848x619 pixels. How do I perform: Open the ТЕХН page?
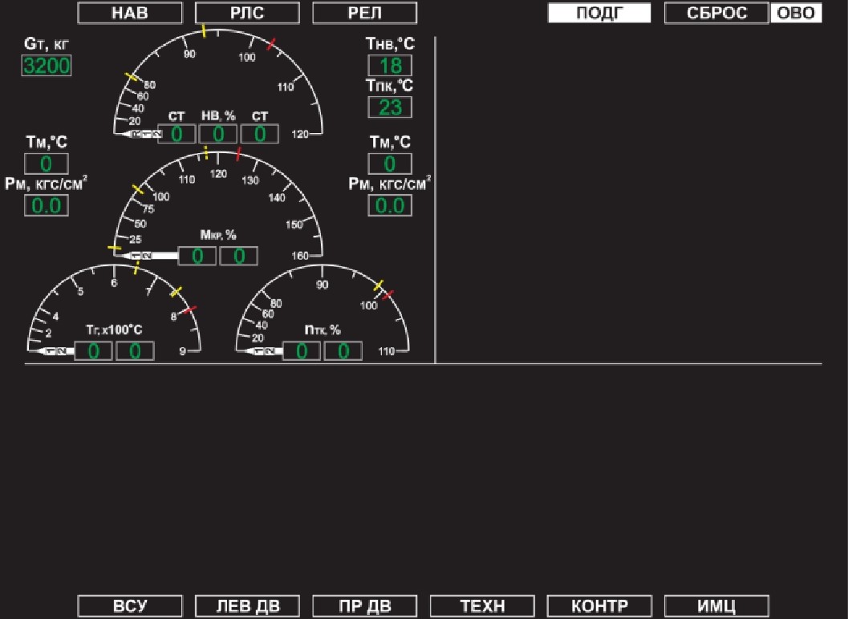click(x=482, y=606)
